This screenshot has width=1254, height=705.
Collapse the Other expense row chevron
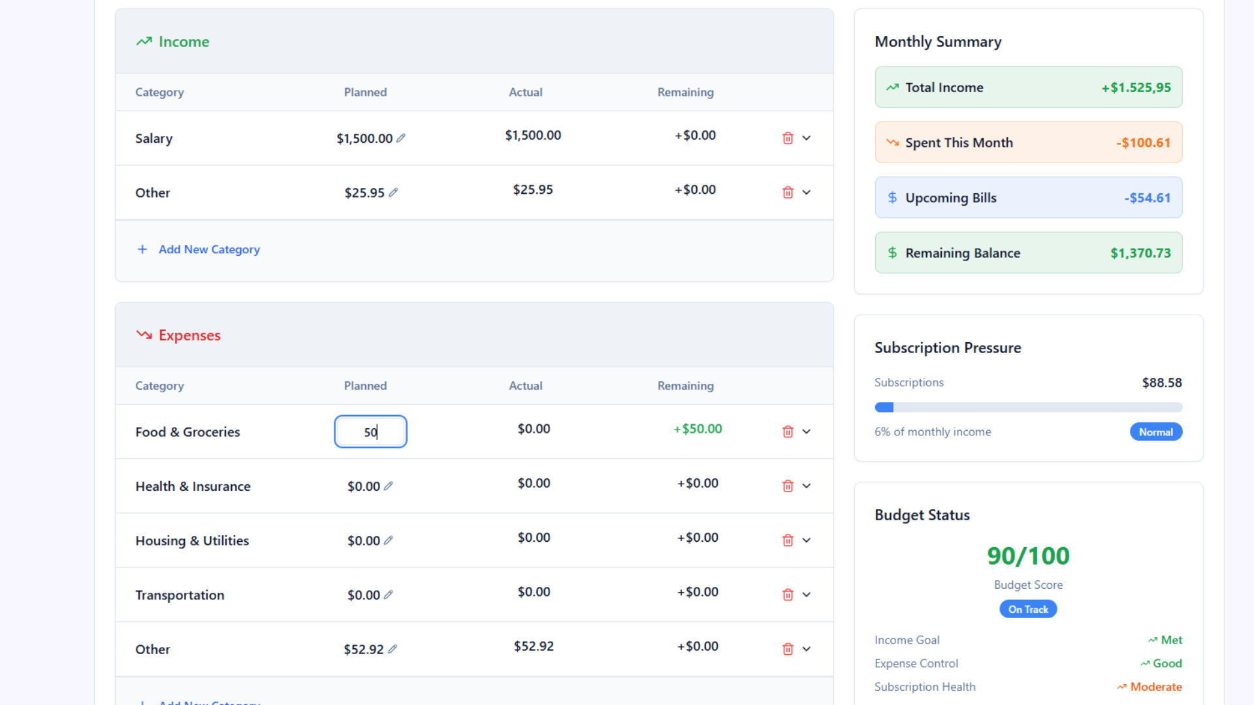click(x=807, y=648)
